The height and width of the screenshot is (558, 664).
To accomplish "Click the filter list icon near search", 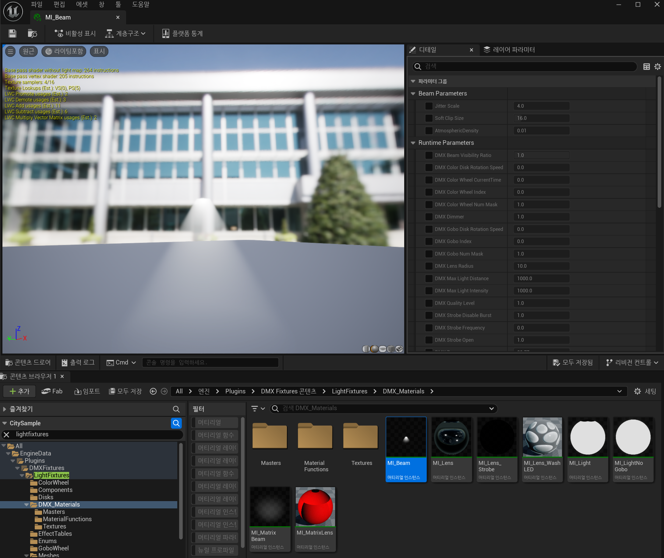I will click(255, 408).
